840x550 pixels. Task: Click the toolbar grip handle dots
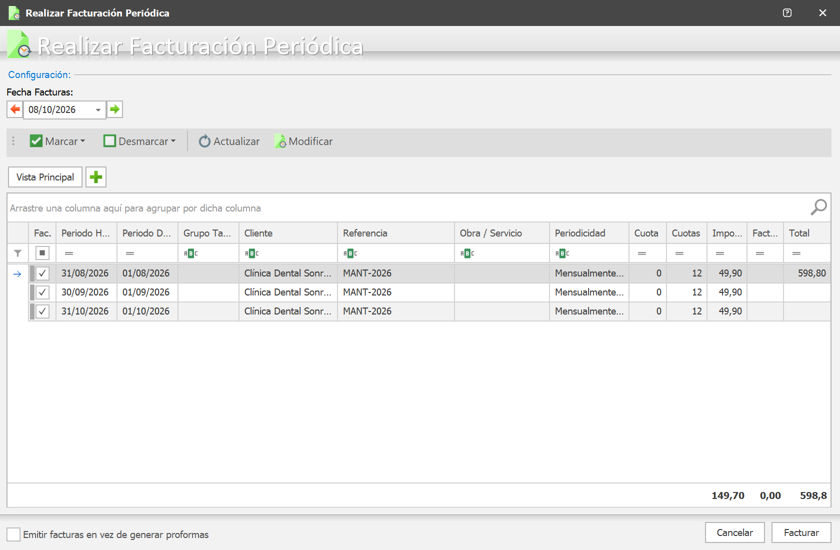click(13, 141)
